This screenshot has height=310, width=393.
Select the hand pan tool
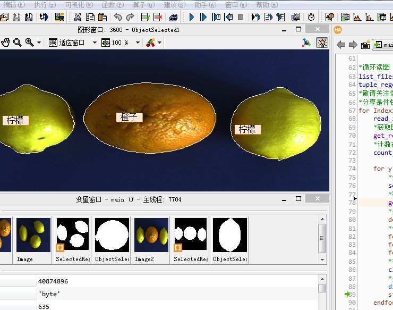click(x=6, y=43)
